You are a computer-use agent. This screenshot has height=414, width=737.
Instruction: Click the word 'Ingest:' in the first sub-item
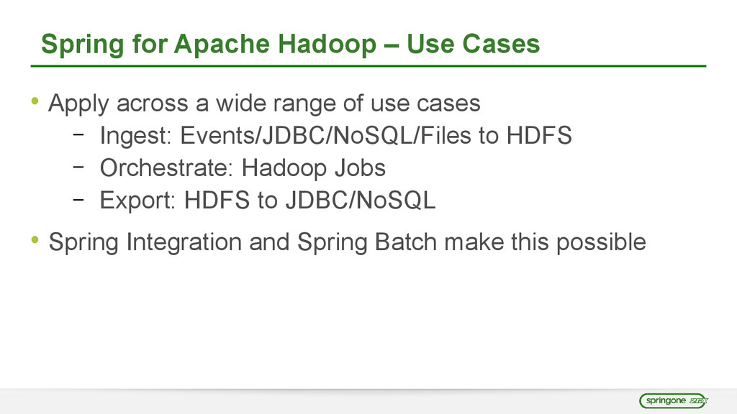coord(137,135)
